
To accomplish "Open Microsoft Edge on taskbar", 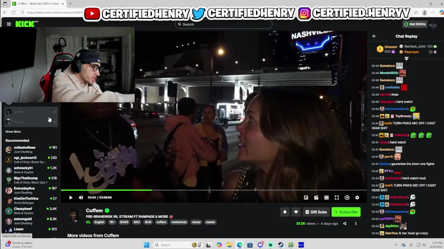I will 240,245.
